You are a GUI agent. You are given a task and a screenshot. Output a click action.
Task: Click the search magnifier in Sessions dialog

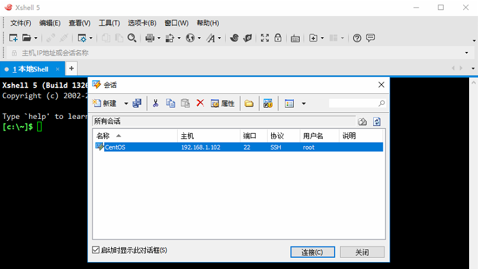coord(381,103)
